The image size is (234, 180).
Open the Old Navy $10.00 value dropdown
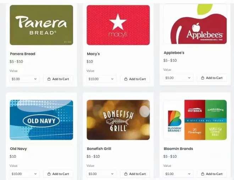click(24, 174)
